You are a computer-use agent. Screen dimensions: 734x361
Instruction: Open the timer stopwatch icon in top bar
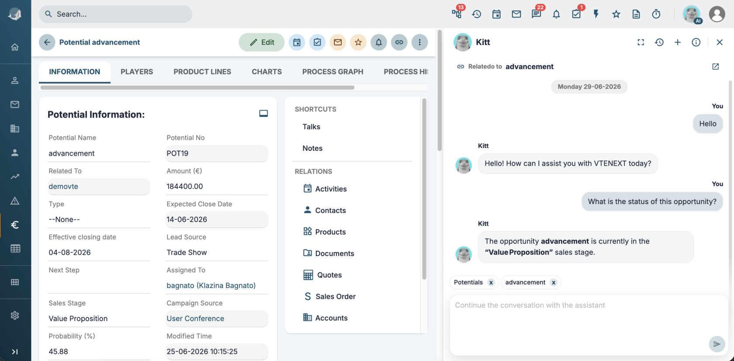(x=656, y=14)
